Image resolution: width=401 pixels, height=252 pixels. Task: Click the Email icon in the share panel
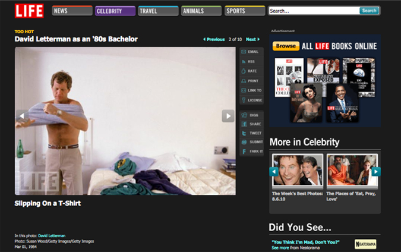pyautogui.click(x=244, y=52)
